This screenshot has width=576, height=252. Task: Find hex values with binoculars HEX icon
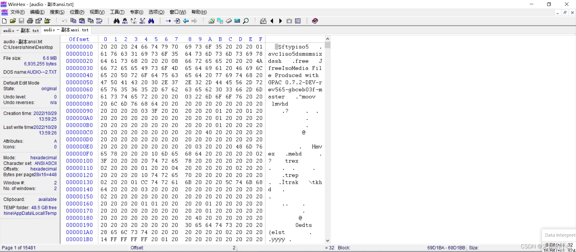coord(125,21)
